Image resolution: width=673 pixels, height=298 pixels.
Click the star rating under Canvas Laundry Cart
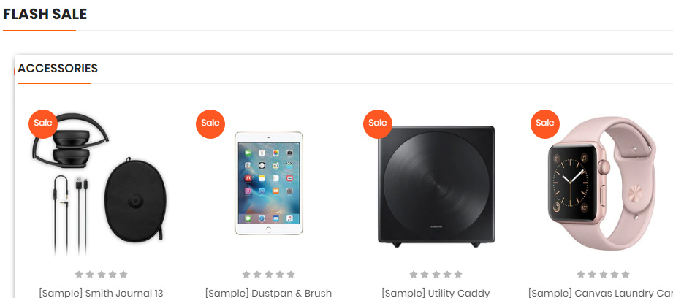[x=603, y=275]
